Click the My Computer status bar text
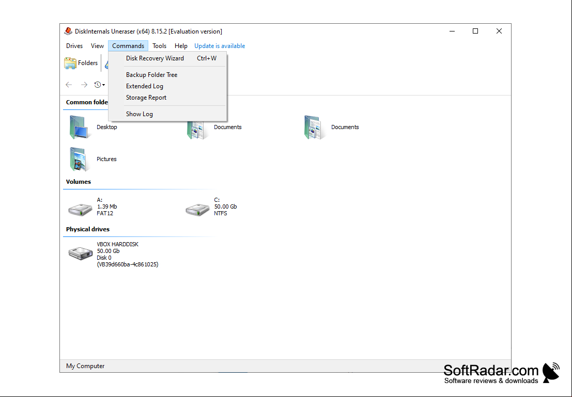 coord(85,366)
